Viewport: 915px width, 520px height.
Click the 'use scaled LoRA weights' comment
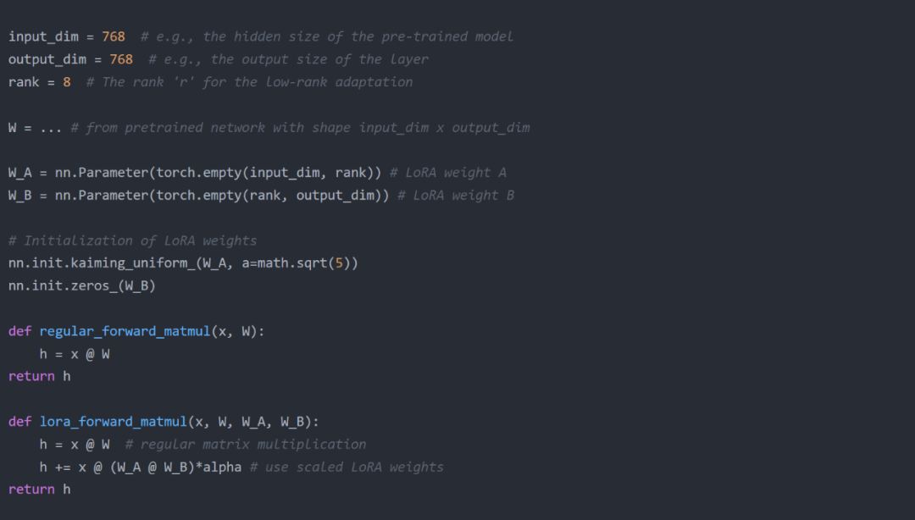tap(347, 467)
